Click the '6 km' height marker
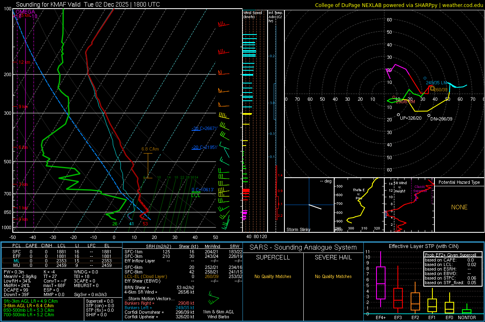 click(23, 147)
